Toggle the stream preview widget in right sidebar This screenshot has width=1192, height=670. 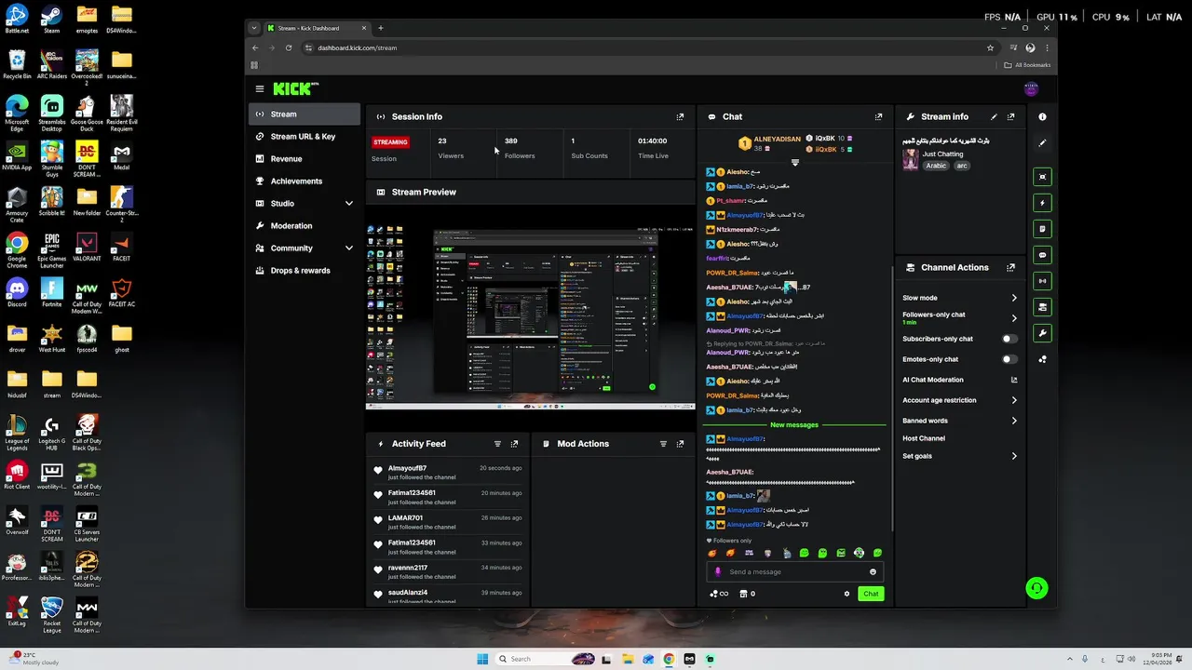(x=1043, y=177)
